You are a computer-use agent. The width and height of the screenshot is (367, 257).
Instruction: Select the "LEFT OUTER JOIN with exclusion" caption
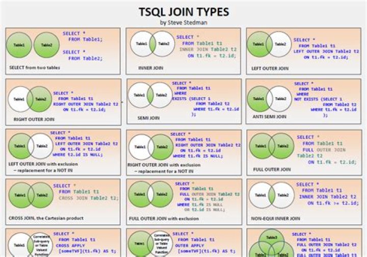coord(43,164)
